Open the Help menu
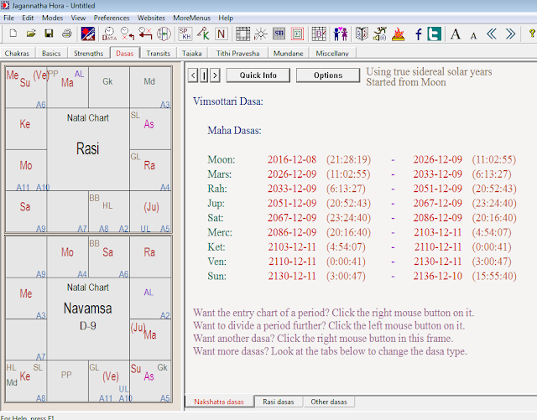Screen dimensions: 537x420 (226, 18)
